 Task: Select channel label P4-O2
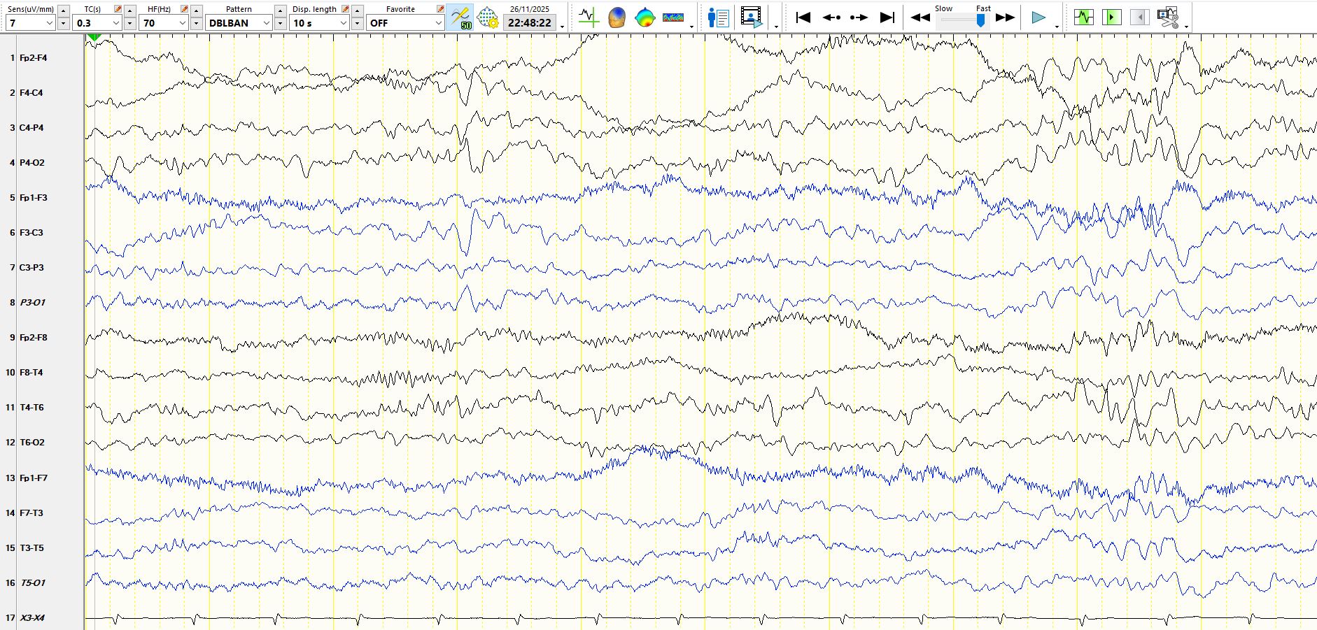tap(32, 163)
